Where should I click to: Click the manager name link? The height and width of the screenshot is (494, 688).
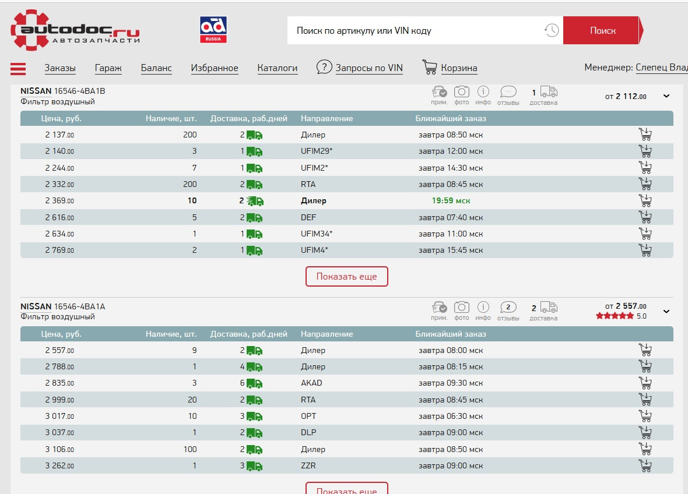(x=662, y=68)
